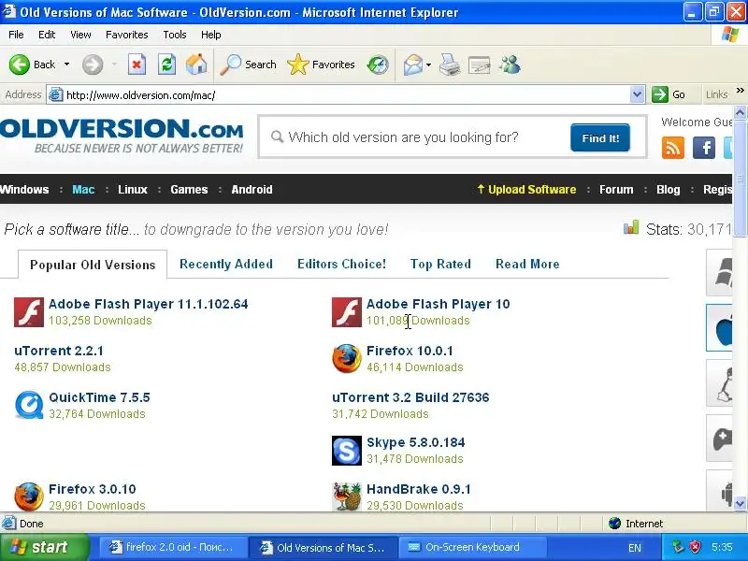748x561 pixels.
Task: Switch to the Top Rated tab
Action: coord(440,264)
